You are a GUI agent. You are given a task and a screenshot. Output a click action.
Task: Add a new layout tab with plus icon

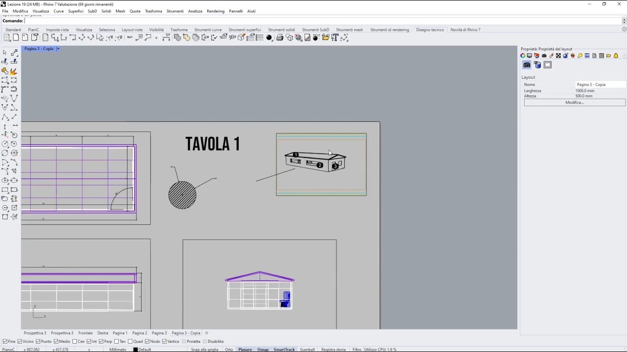pyautogui.click(x=207, y=333)
